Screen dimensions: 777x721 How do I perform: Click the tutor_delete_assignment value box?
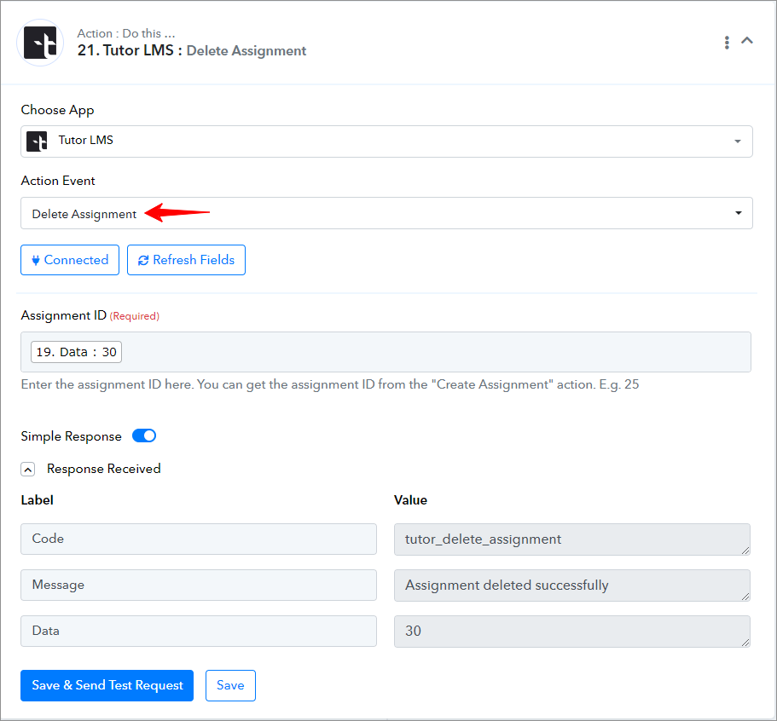(572, 539)
